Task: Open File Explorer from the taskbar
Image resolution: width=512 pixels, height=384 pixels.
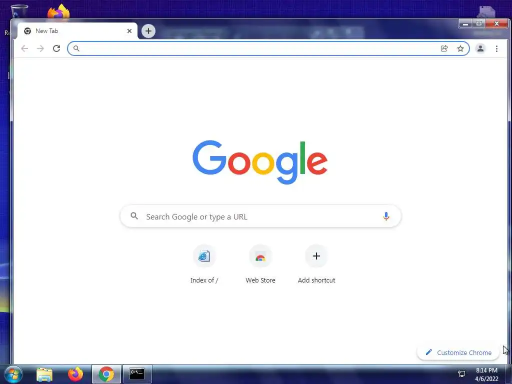Action: pos(44,374)
